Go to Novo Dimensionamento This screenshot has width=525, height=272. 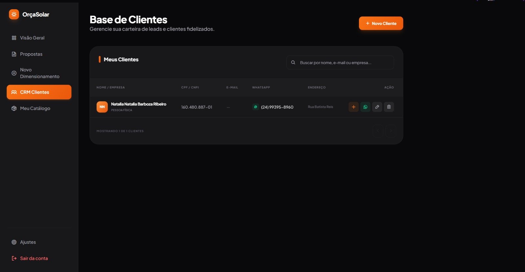39,73
